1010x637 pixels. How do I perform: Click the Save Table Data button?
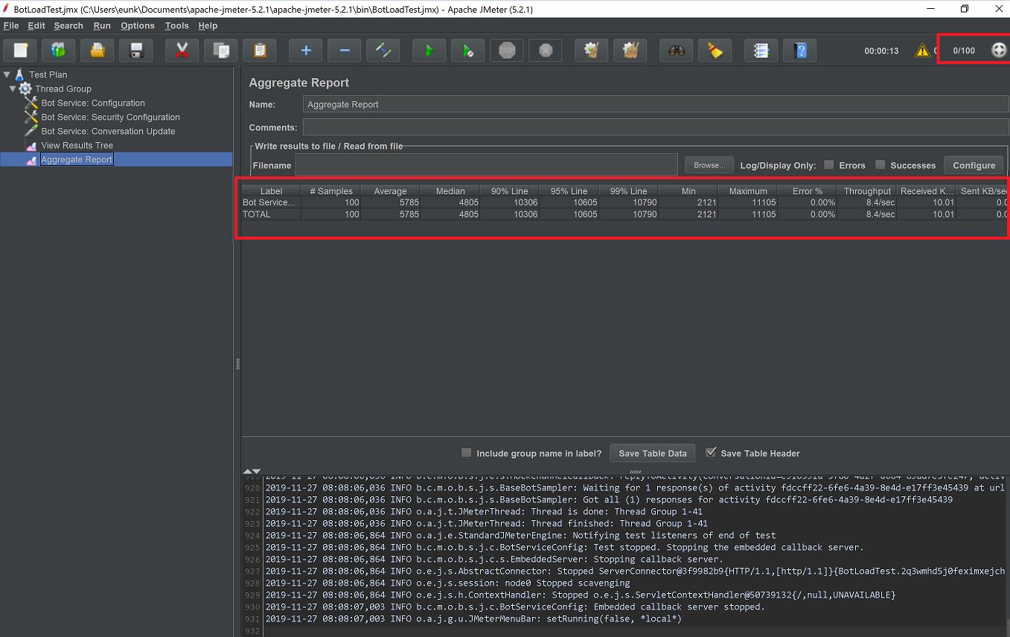tap(653, 453)
